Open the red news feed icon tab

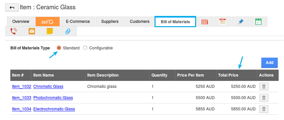(205, 22)
